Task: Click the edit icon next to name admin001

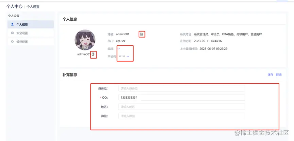Action: point(142,34)
